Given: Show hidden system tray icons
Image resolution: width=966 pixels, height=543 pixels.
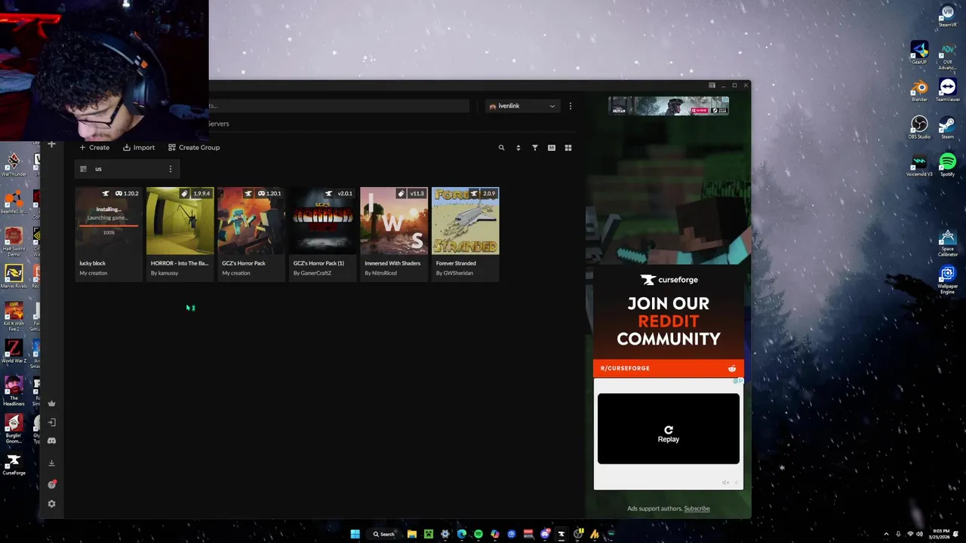Looking at the screenshot, I should coord(887,534).
